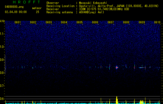Click the 0606 time marker
Image resolution: width=163 pixels, height=104 pixels.
click(x=95, y=22)
